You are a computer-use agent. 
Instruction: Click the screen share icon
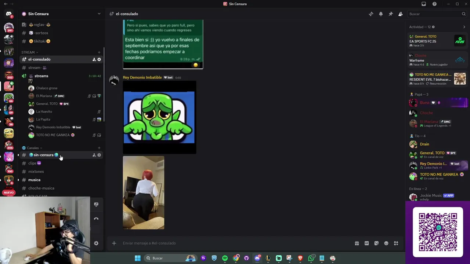(96, 205)
